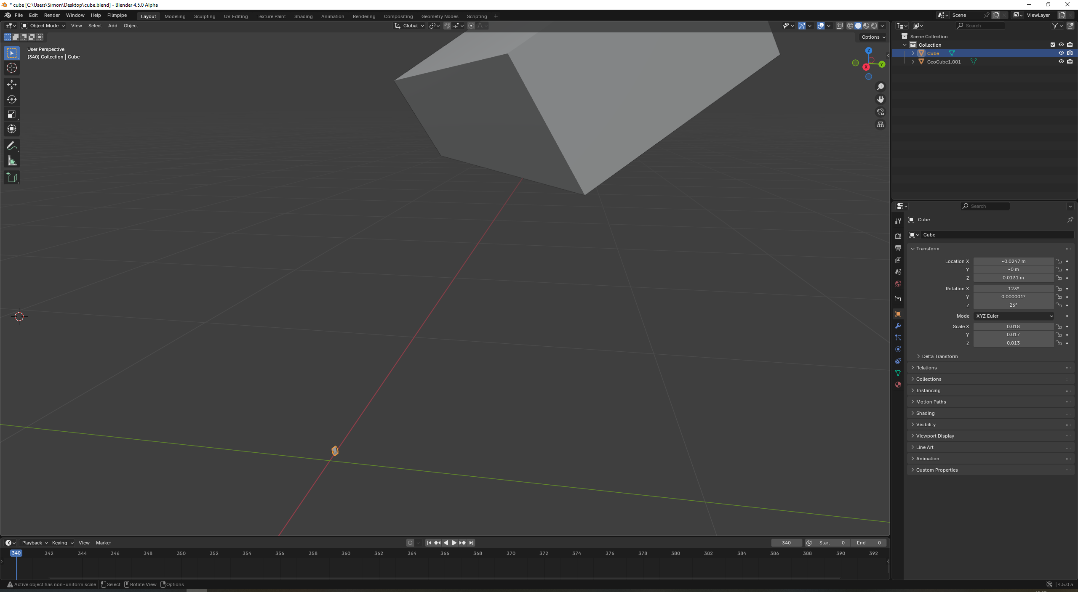Select the Add Cube tool

12,178
